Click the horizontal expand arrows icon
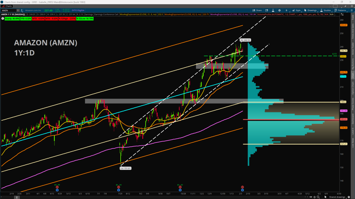 click(311, 197)
